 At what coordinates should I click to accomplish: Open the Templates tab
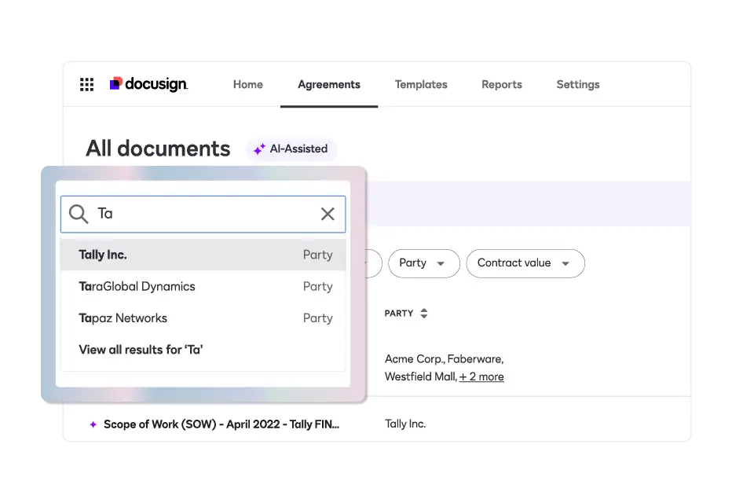tap(421, 85)
